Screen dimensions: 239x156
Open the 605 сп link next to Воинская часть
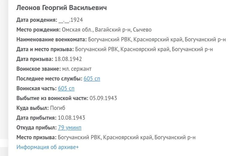pyautogui.click(x=66, y=88)
